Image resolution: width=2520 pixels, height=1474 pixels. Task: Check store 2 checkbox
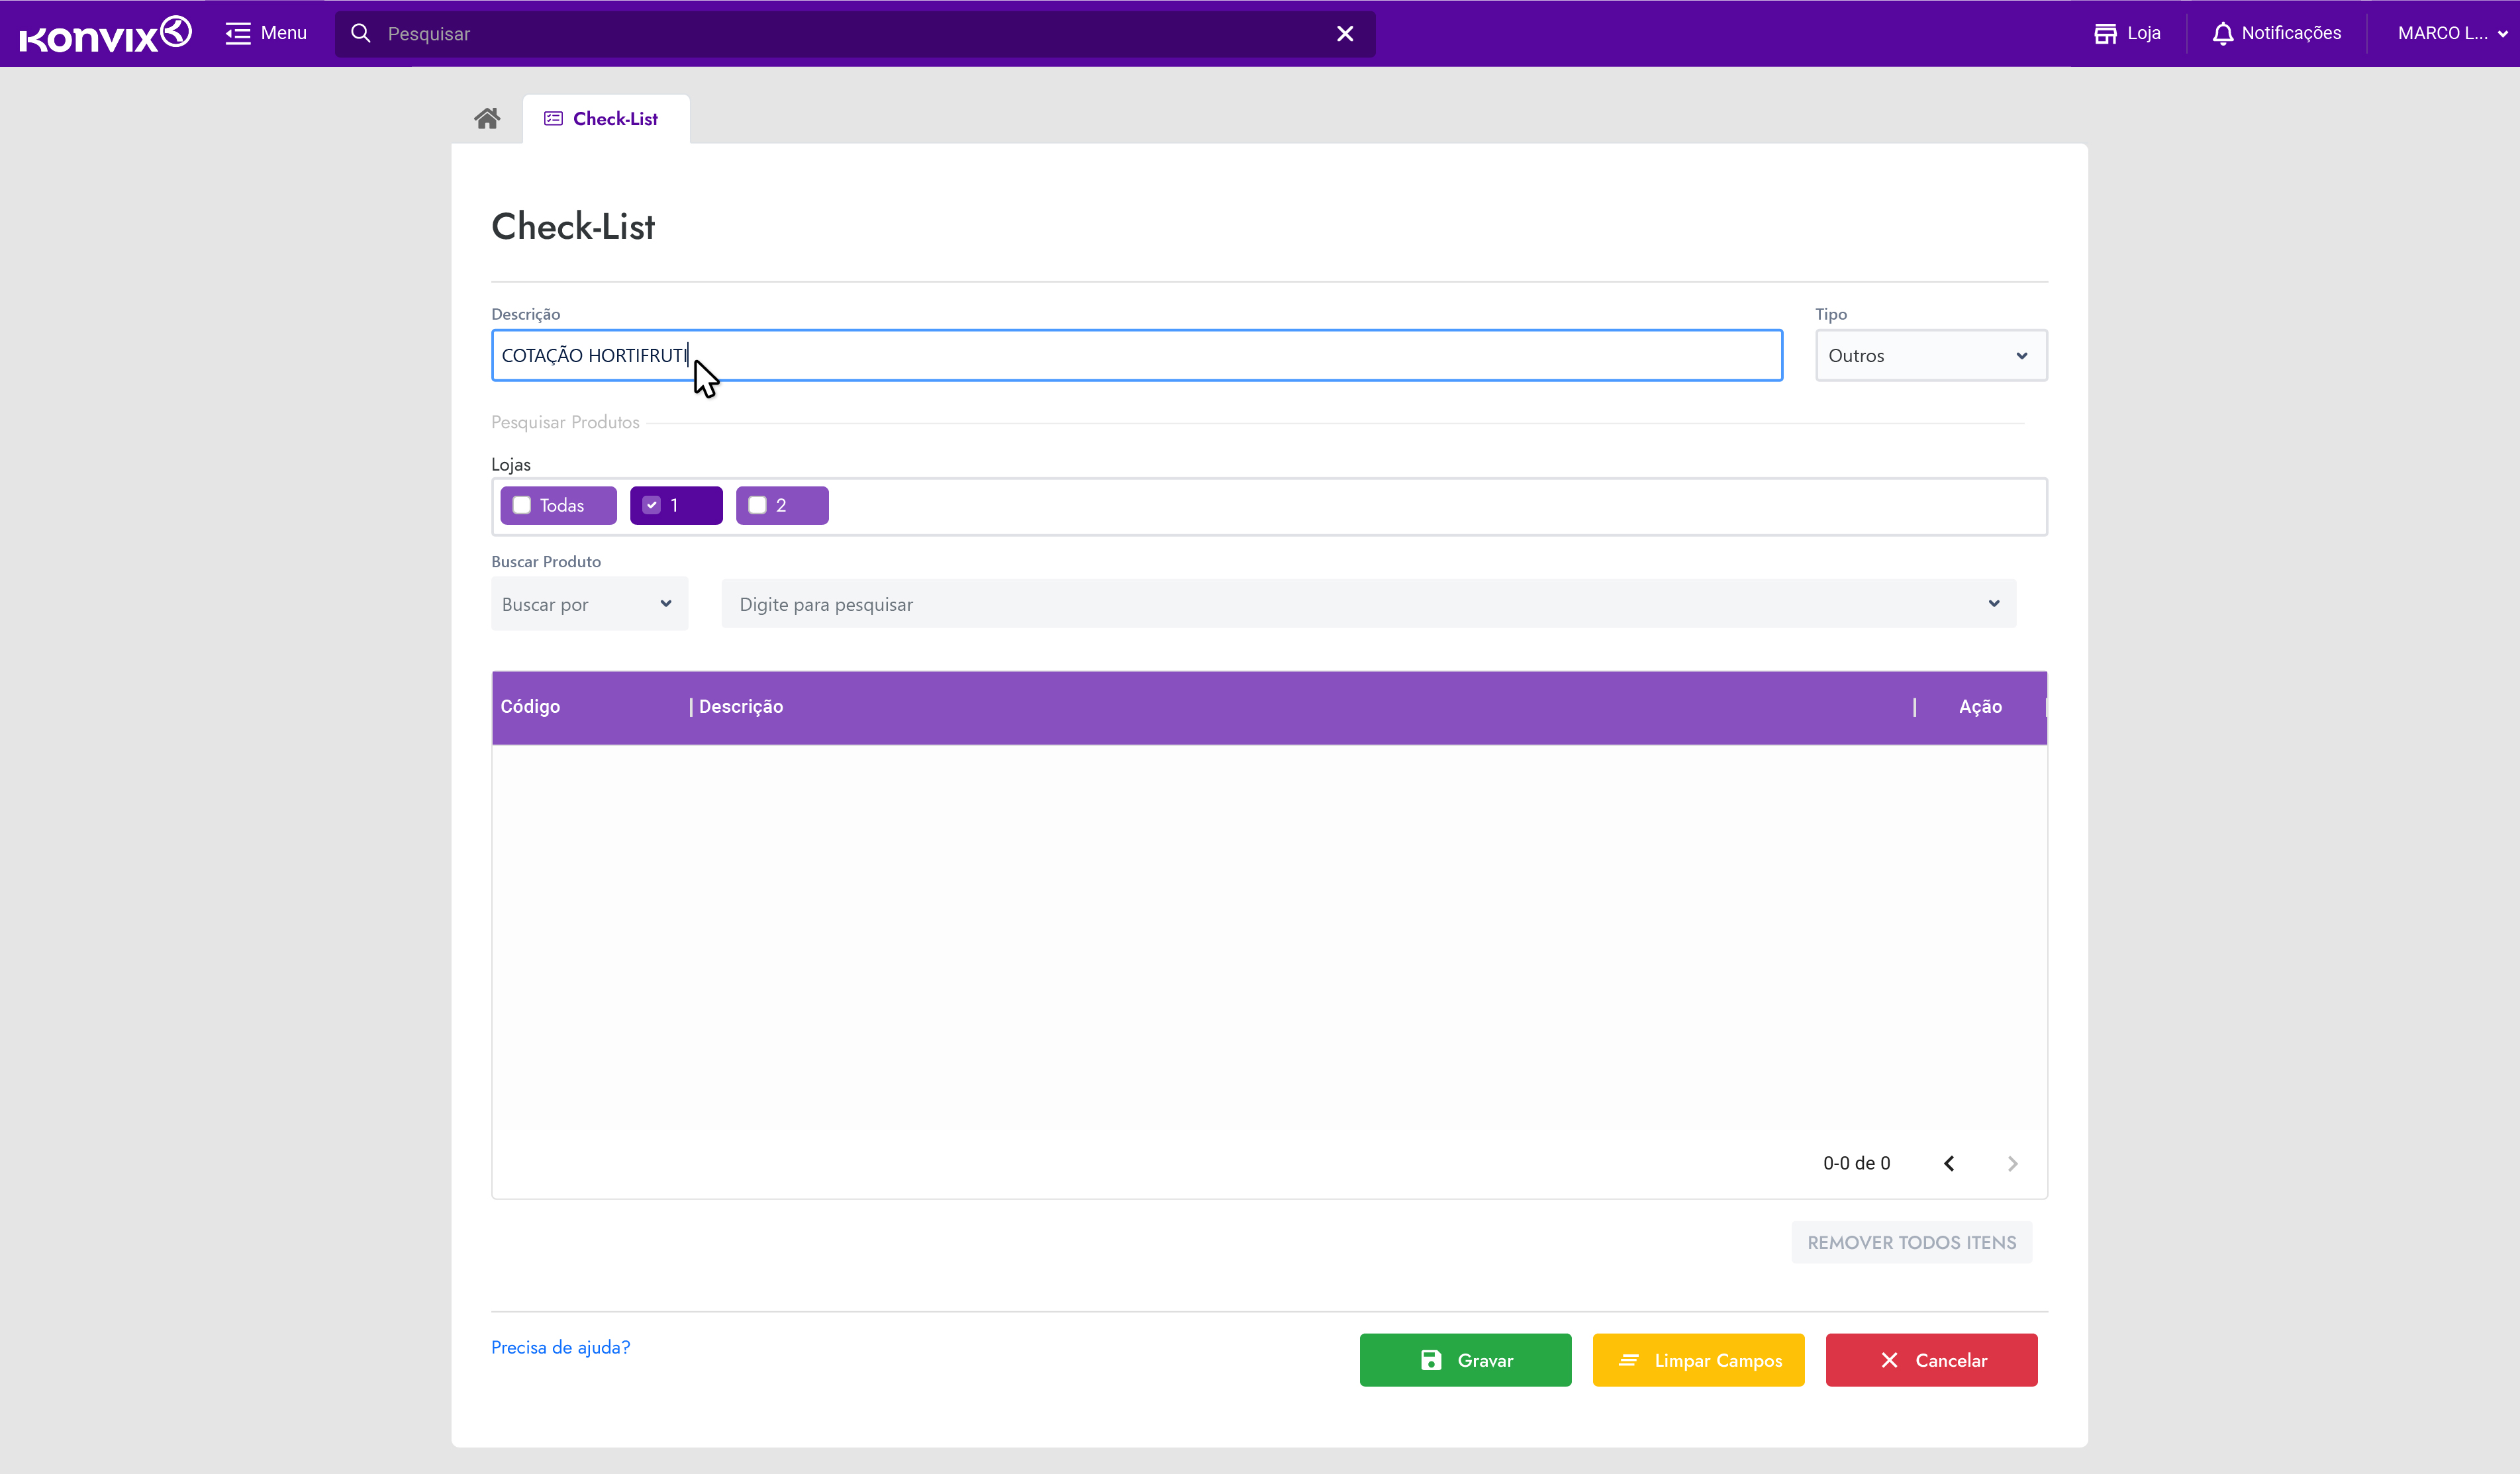click(x=758, y=504)
